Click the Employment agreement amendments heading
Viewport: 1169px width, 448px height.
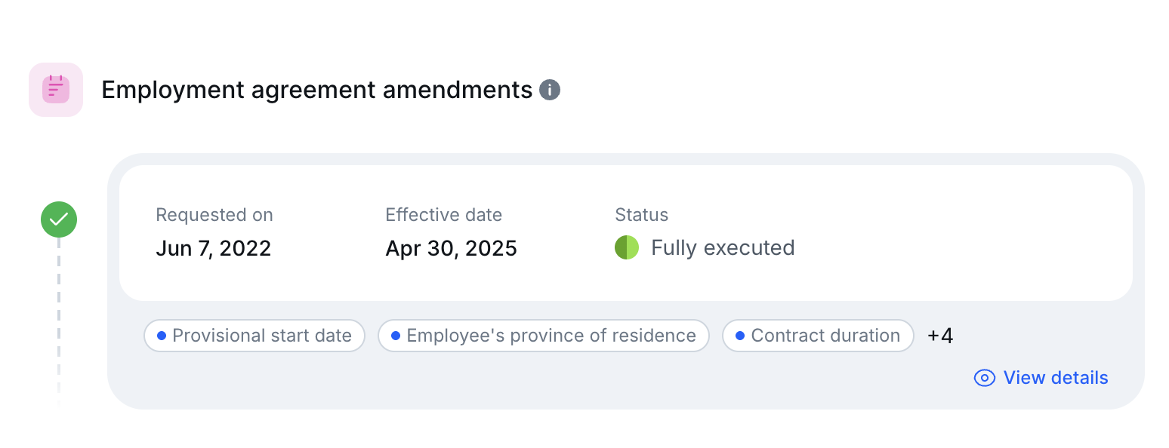[x=317, y=90]
